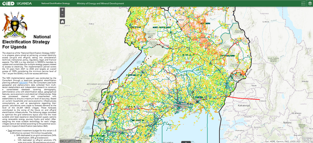Expand the bottom attribute table handle
Image resolution: width=313 pixels, height=143 pixels.
186,142
